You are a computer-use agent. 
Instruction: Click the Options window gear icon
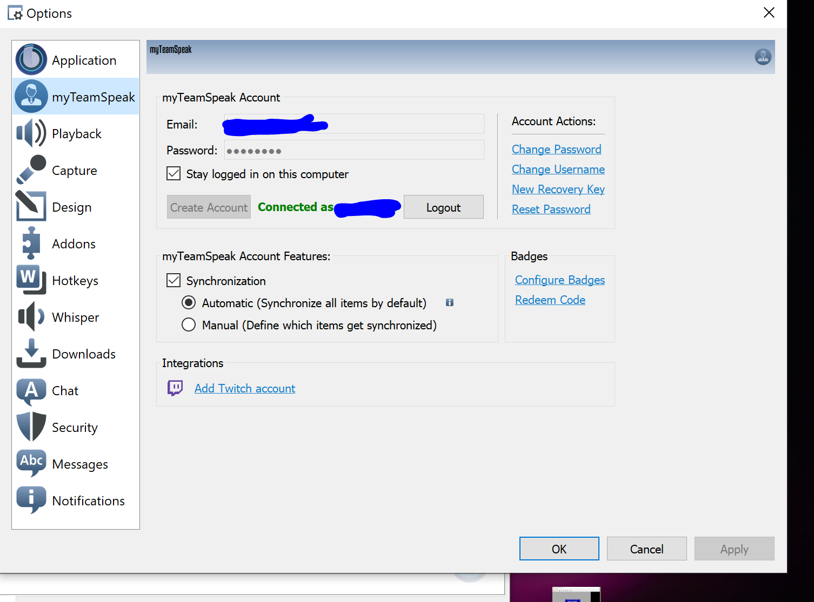15,13
